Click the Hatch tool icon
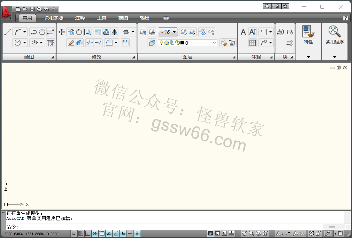 click(50, 42)
